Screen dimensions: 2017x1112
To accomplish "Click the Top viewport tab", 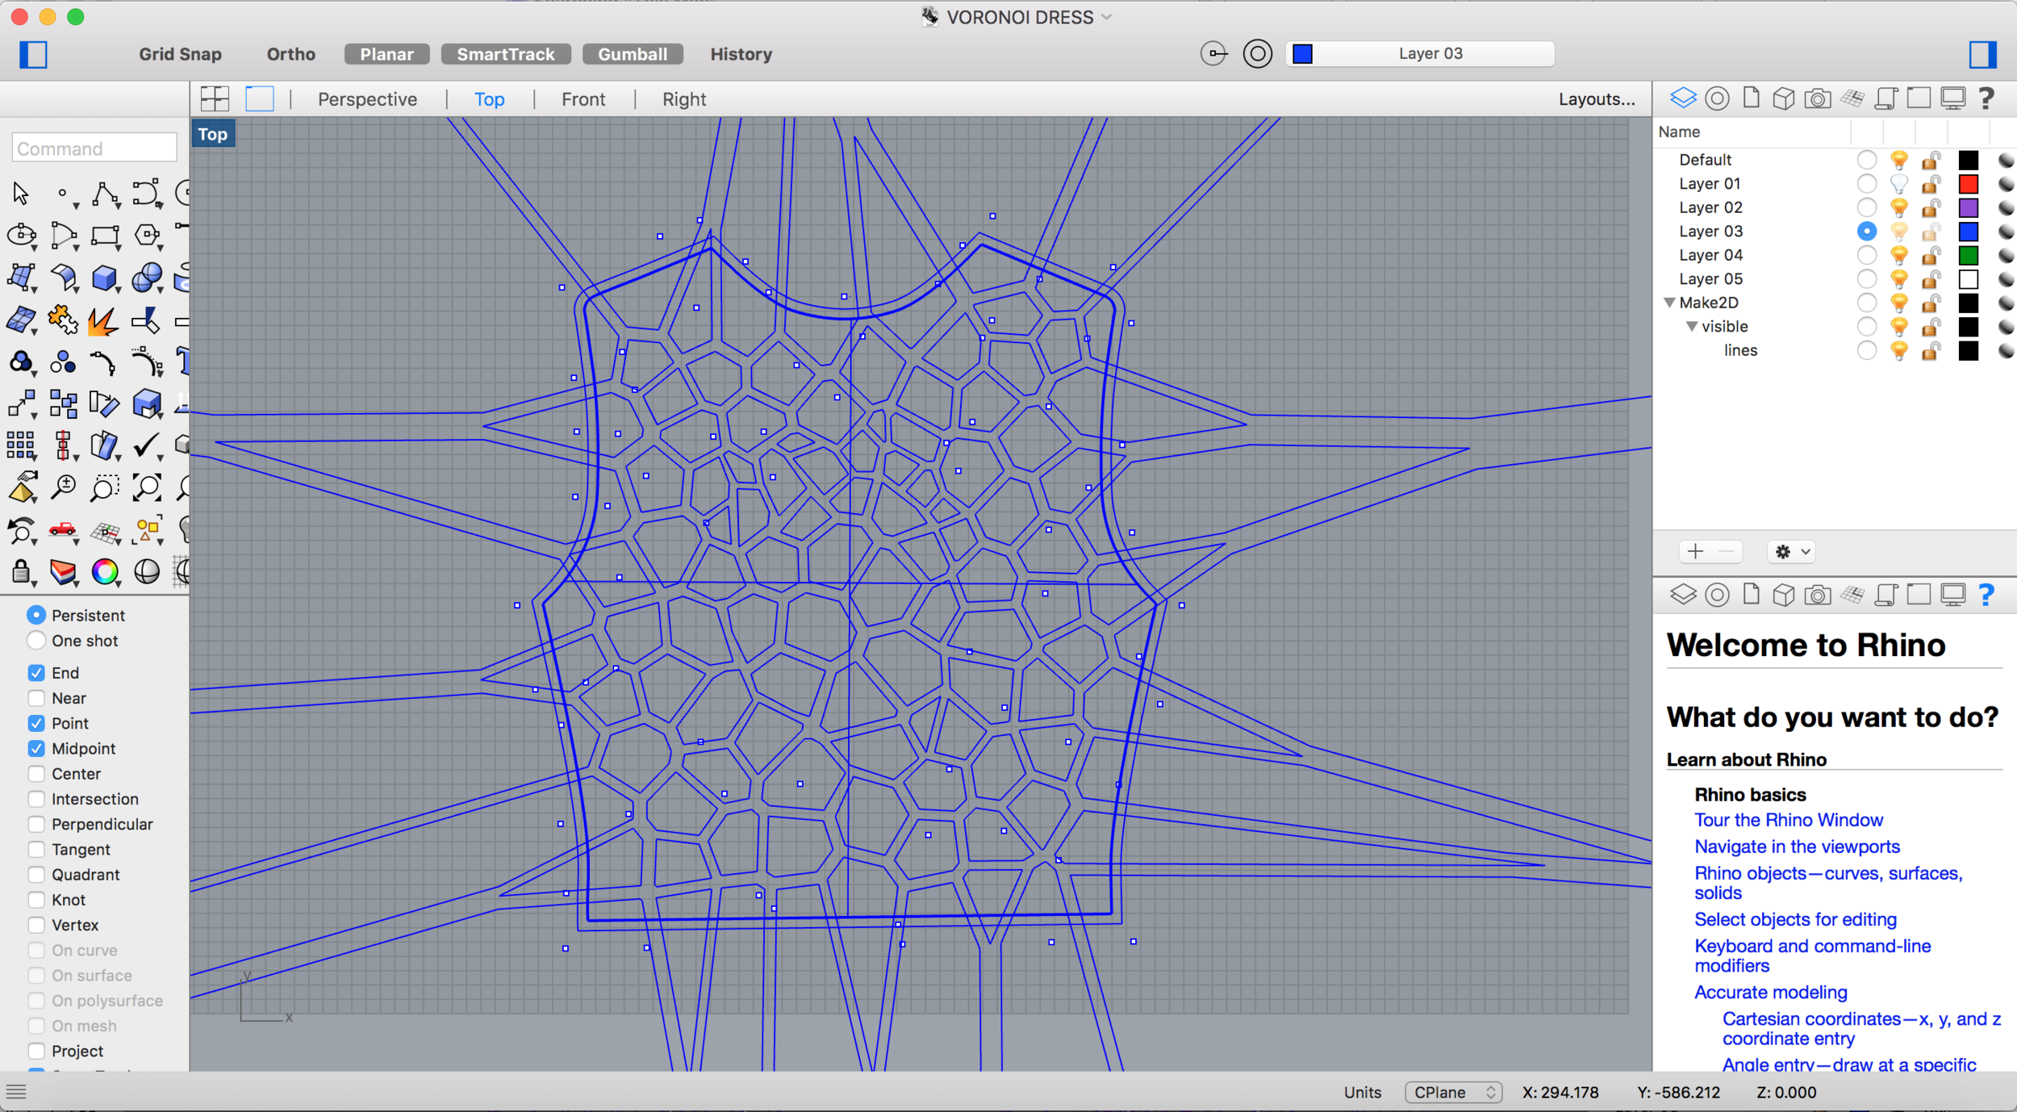I will 489,99.
